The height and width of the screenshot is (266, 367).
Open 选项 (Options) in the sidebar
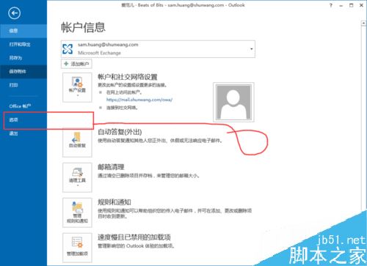pyautogui.click(x=23, y=119)
